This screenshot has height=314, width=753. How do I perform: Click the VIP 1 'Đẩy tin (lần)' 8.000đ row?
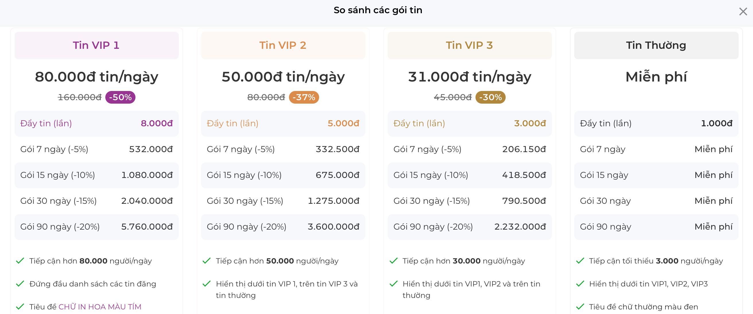point(96,123)
